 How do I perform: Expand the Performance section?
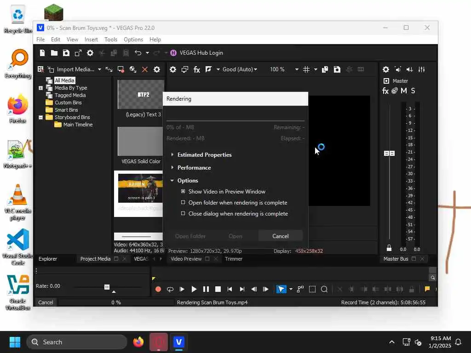coord(172,167)
